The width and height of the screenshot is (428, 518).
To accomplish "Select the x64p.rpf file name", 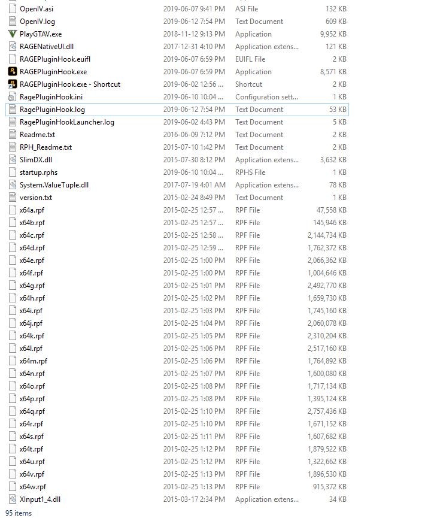I will point(32,398).
